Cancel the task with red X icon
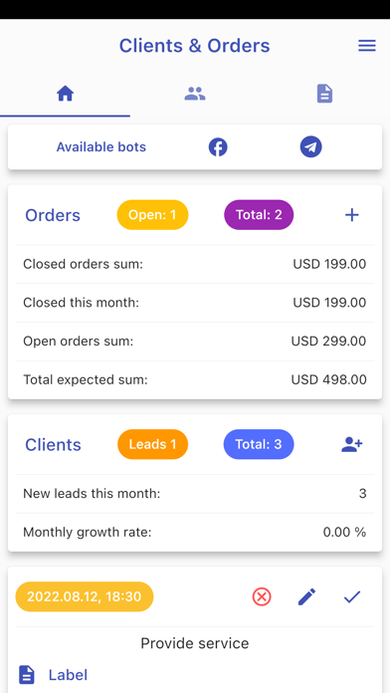390x693 pixels. [262, 597]
